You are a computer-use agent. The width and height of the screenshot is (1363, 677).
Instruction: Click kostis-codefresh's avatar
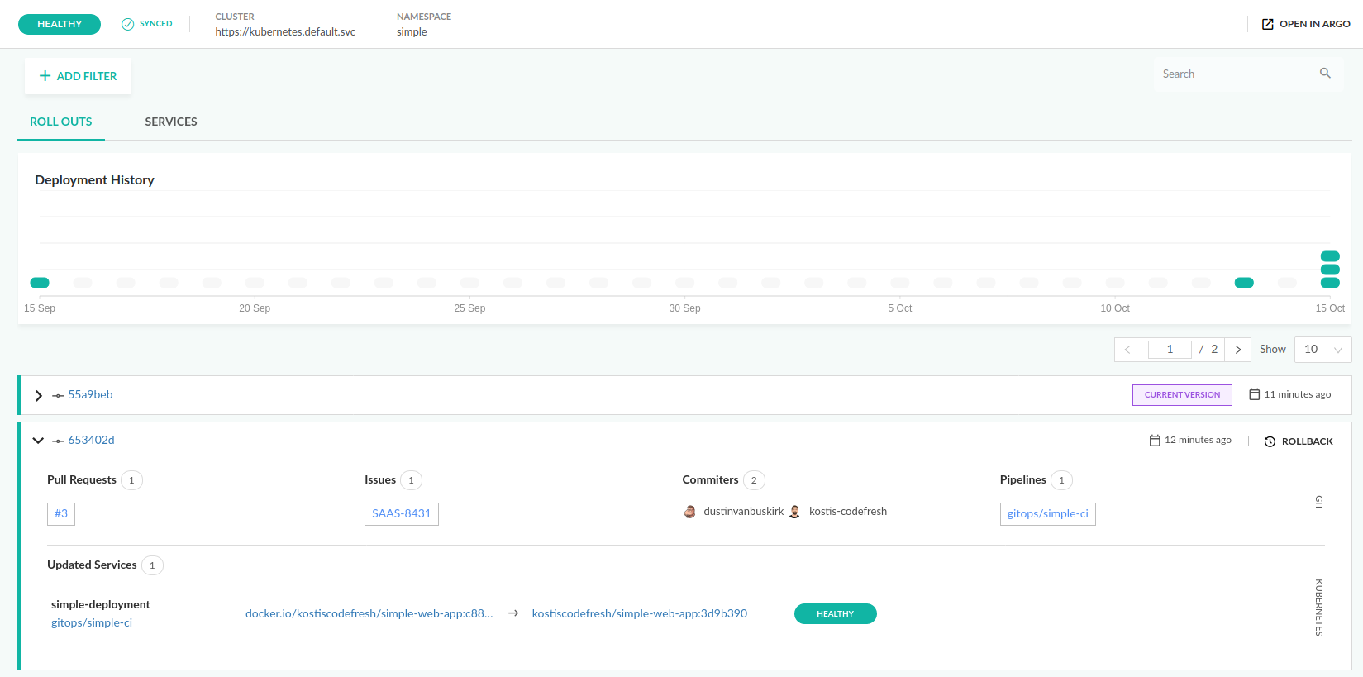point(794,512)
